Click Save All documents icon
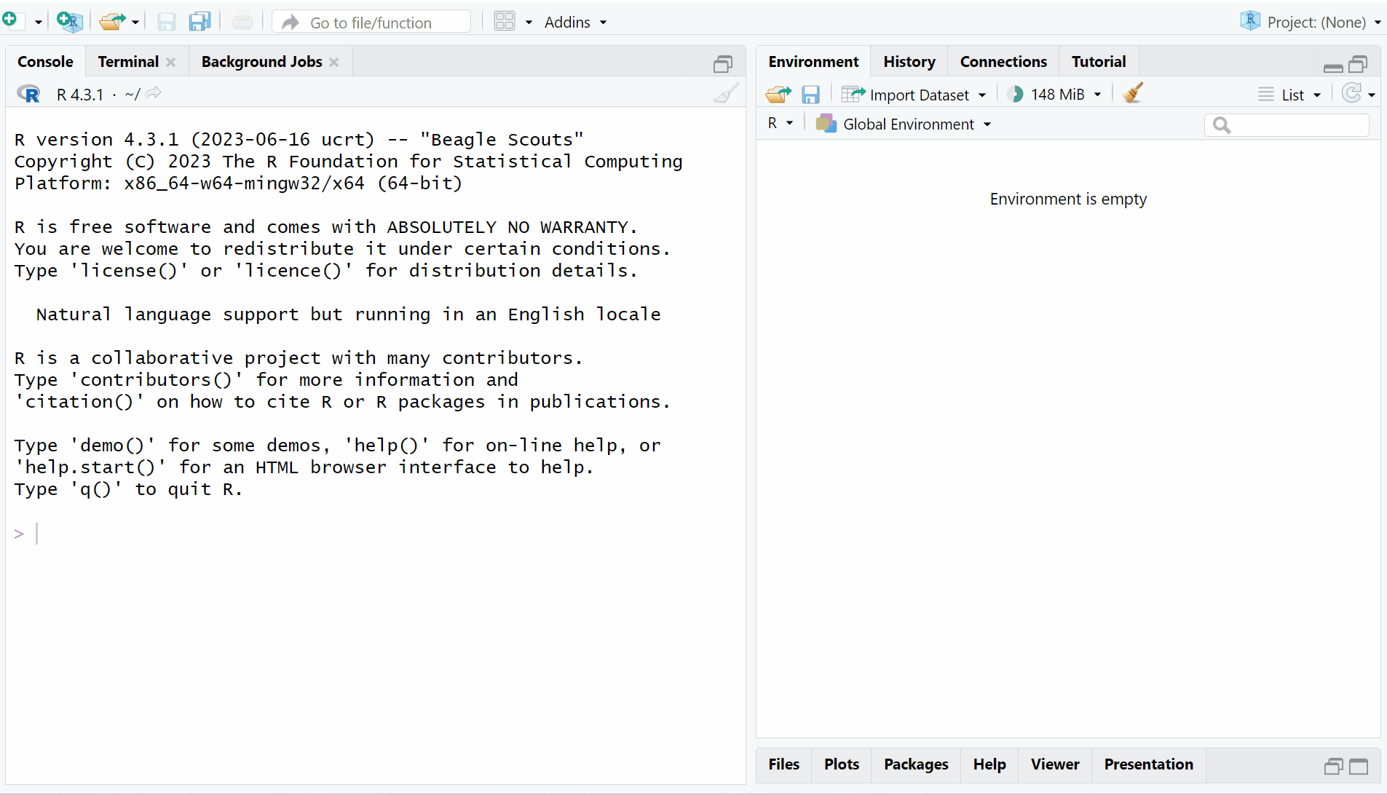The width and height of the screenshot is (1387, 795). [x=199, y=22]
